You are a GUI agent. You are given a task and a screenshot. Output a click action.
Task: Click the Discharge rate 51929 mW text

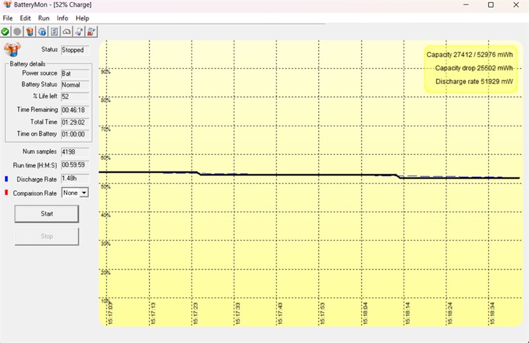(x=474, y=81)
